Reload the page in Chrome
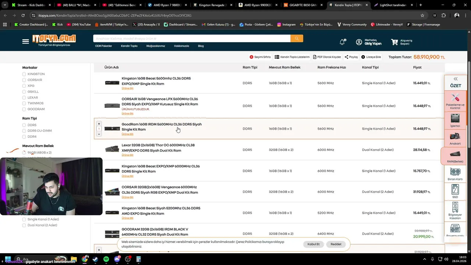Screen dimensions: 471x265 [23, 15]
